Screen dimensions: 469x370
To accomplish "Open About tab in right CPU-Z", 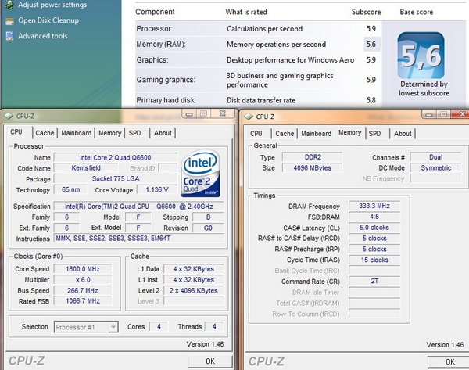I will (x=403, y=134).
